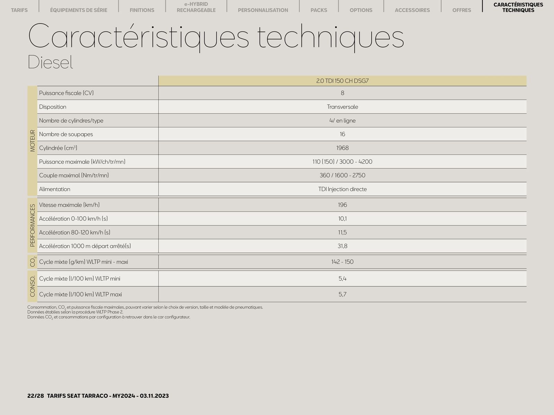Select 'Nombre de soupapes' label
Viewport: 554px width, 415px height.
66,134
